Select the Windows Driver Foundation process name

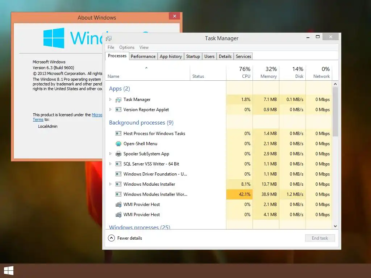(155, 174)
